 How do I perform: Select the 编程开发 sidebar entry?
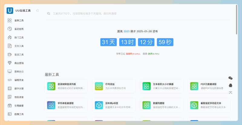point(19,80)
